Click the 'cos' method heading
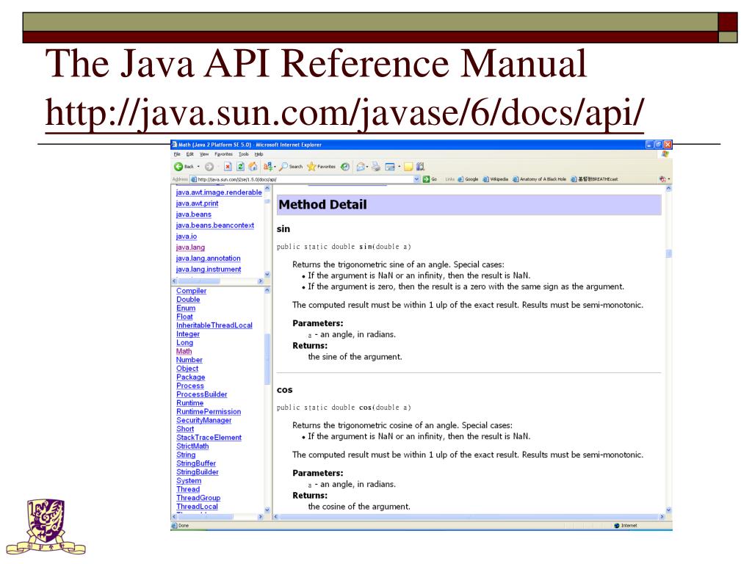The height and width of the screenshot is (564, 752). coord(284,390)
